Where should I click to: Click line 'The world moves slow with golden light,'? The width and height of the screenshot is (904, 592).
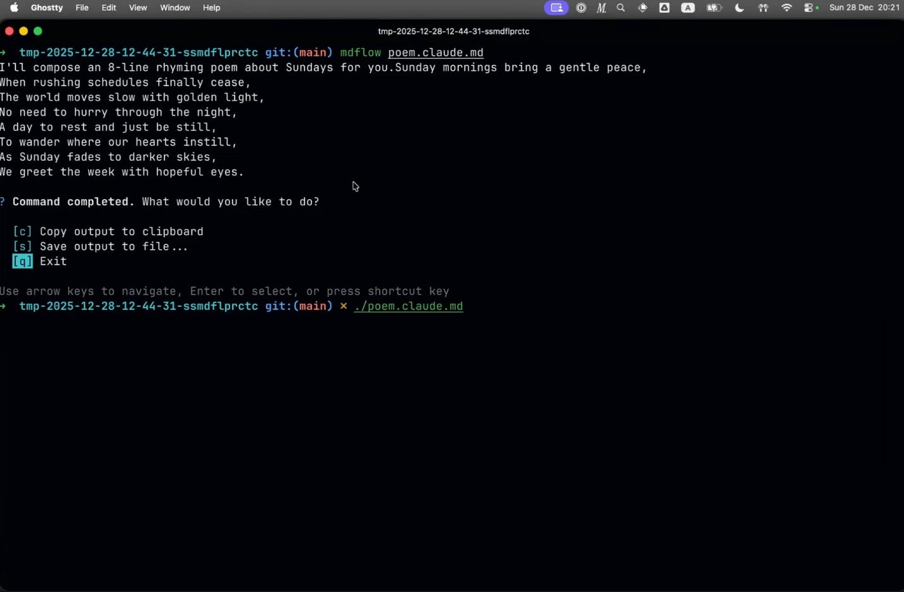point(132,98)
